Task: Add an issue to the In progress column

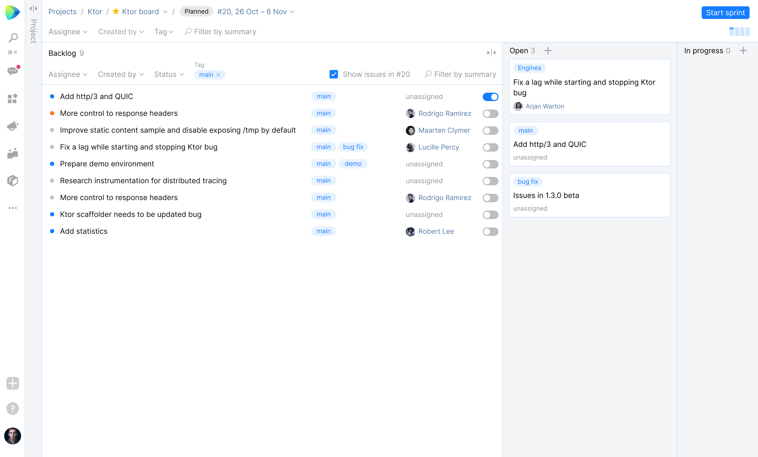Action: pos(743,51)
